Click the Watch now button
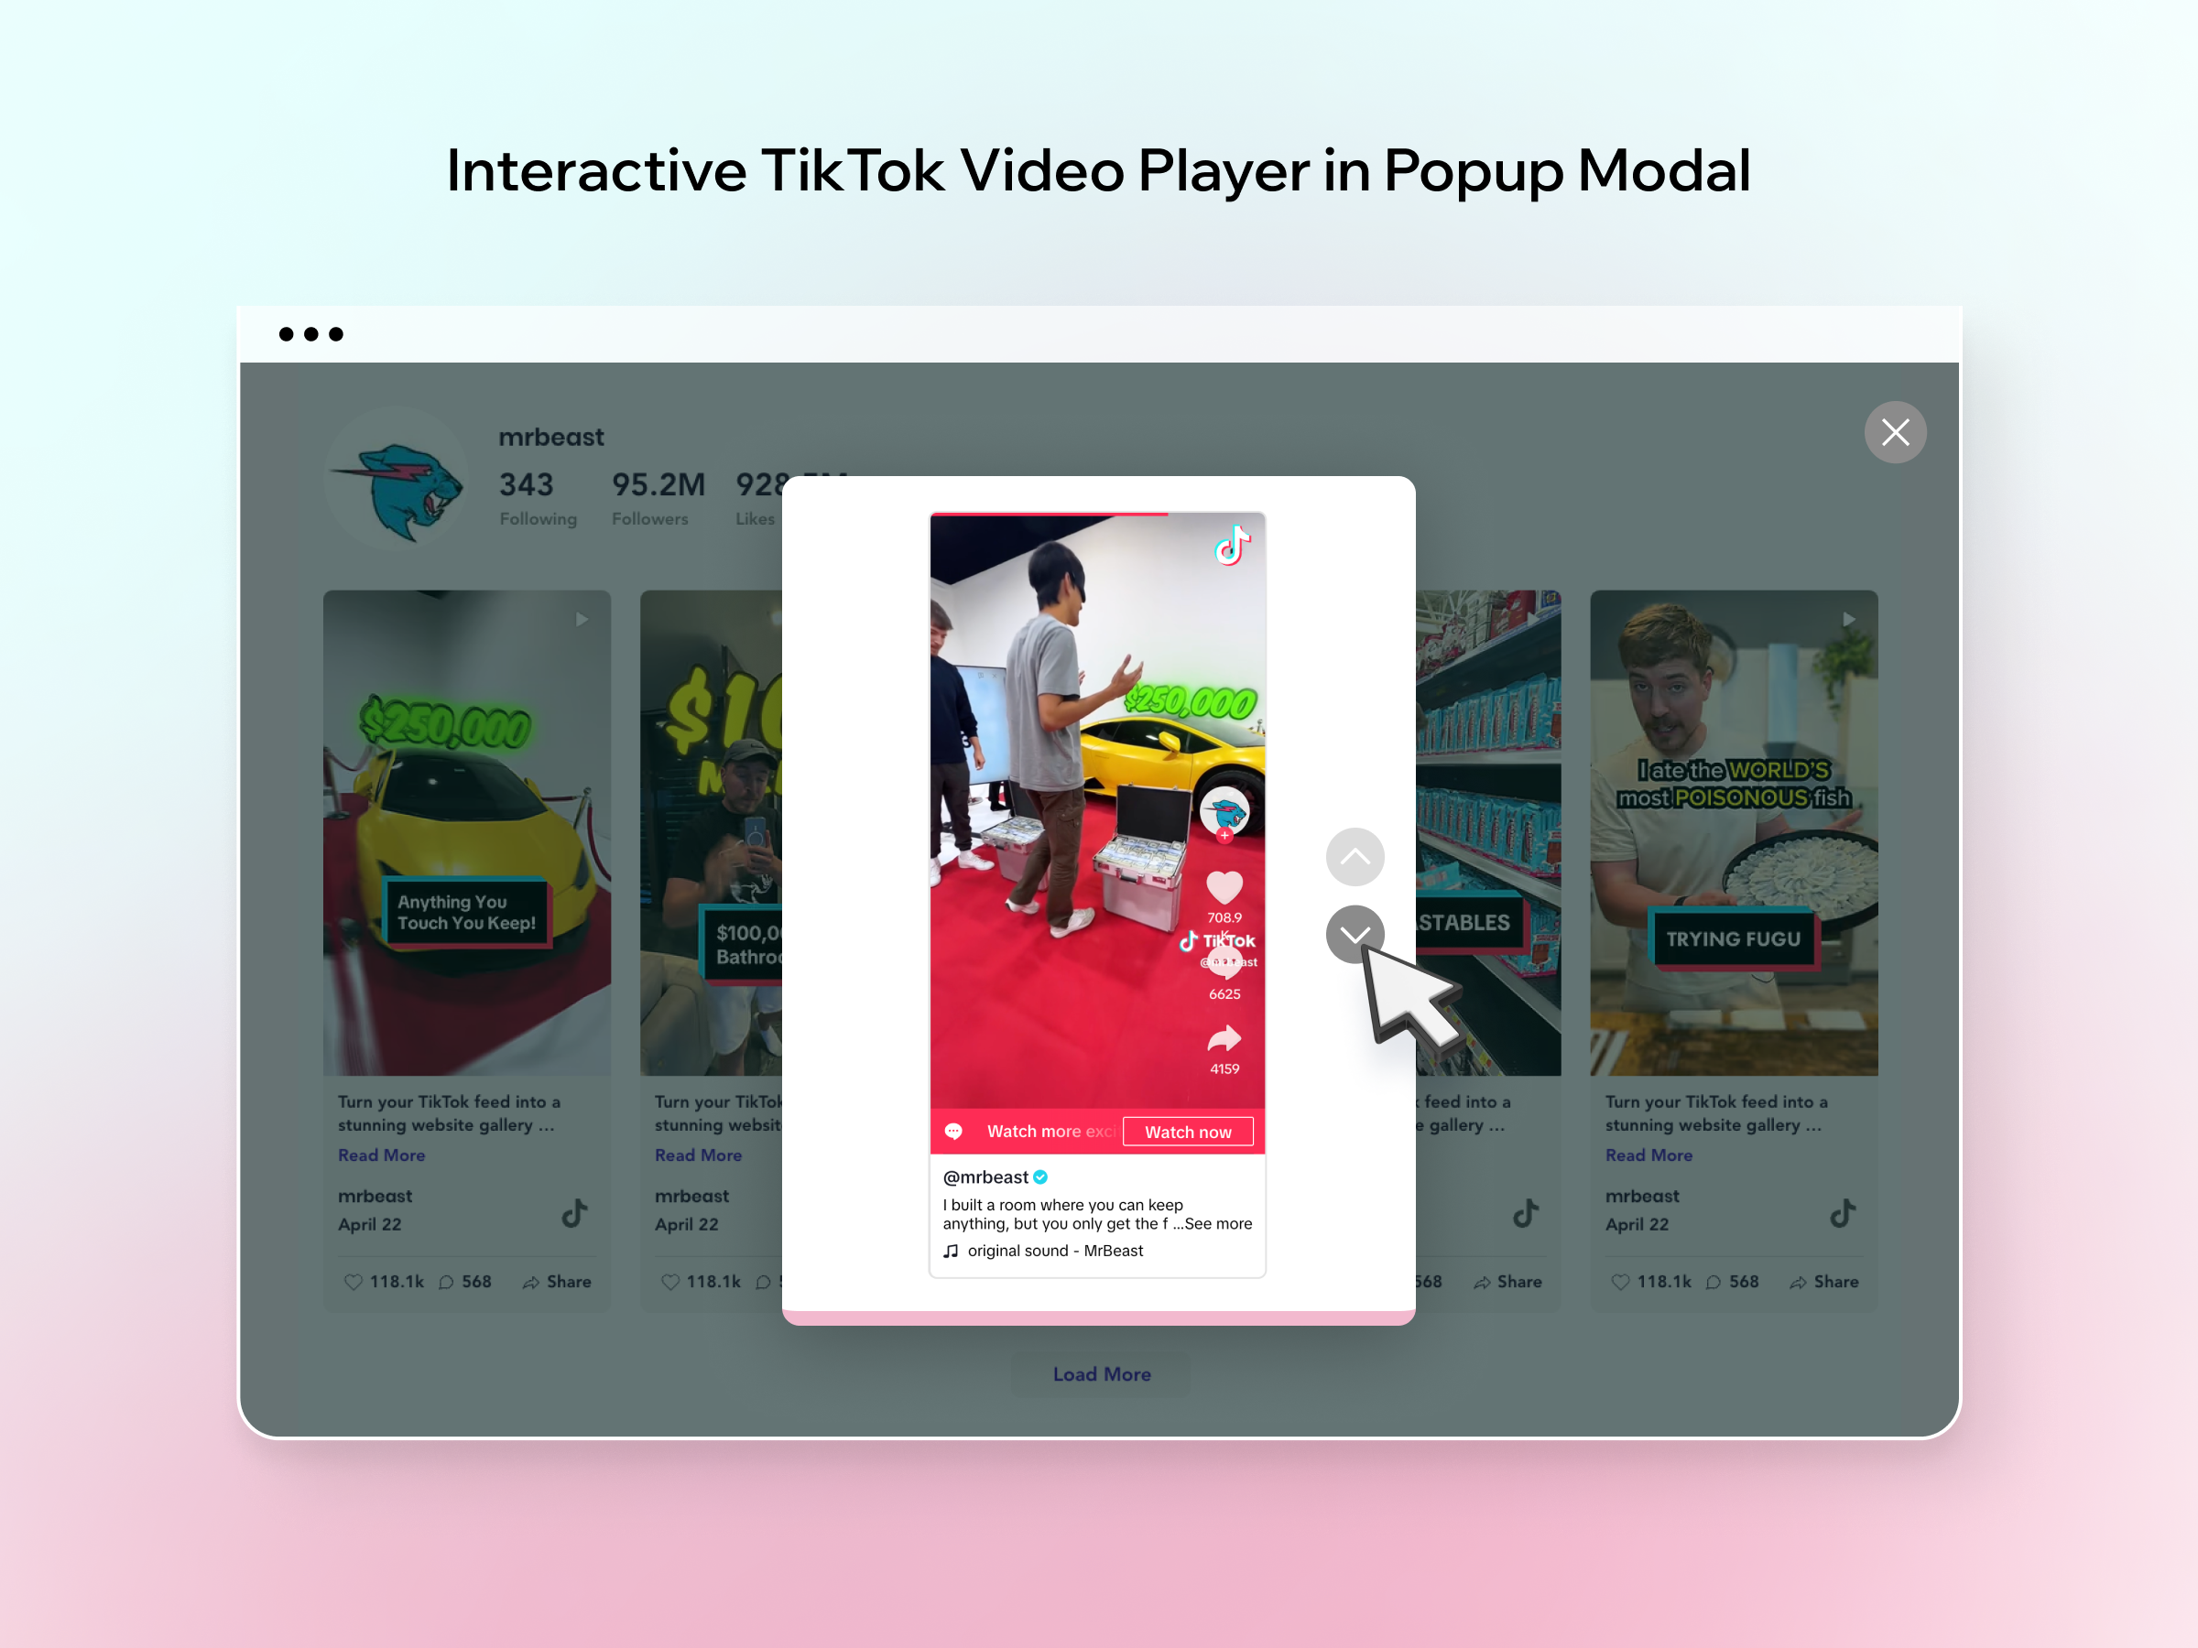 [x=1188, y=1132]
